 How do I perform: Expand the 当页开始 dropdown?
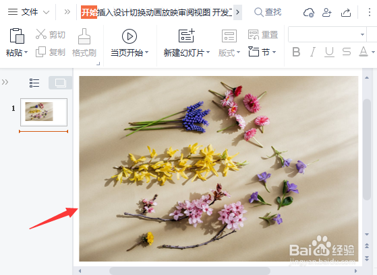[x=146, y=52]
